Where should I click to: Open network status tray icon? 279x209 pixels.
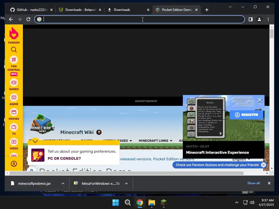pyautogui.click(x=245, y=202)
